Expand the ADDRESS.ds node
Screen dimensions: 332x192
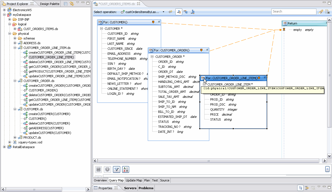tap(15, 43)
